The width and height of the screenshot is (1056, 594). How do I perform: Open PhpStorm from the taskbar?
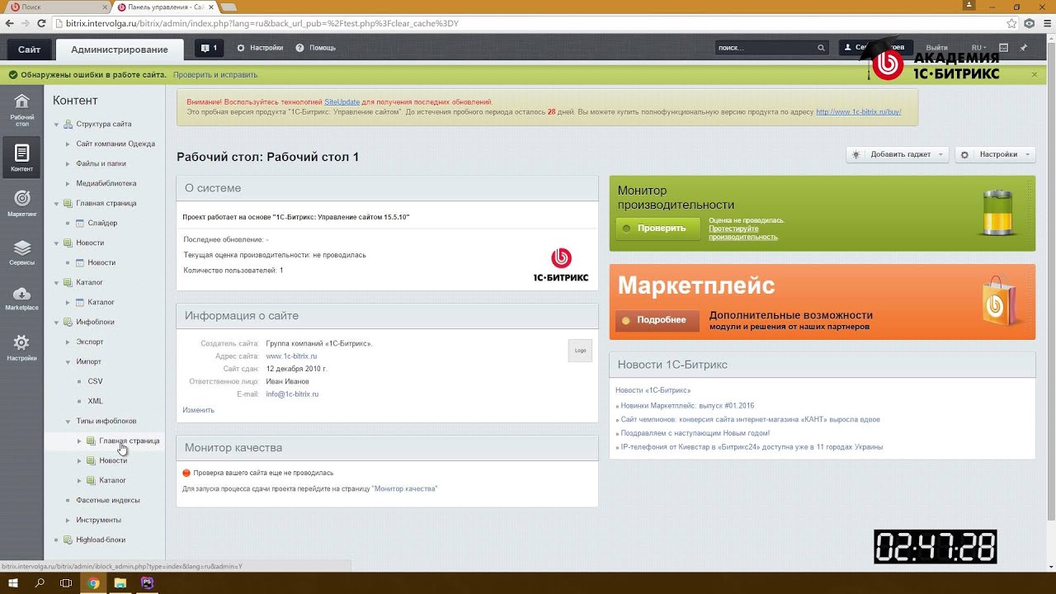[148, 582]
